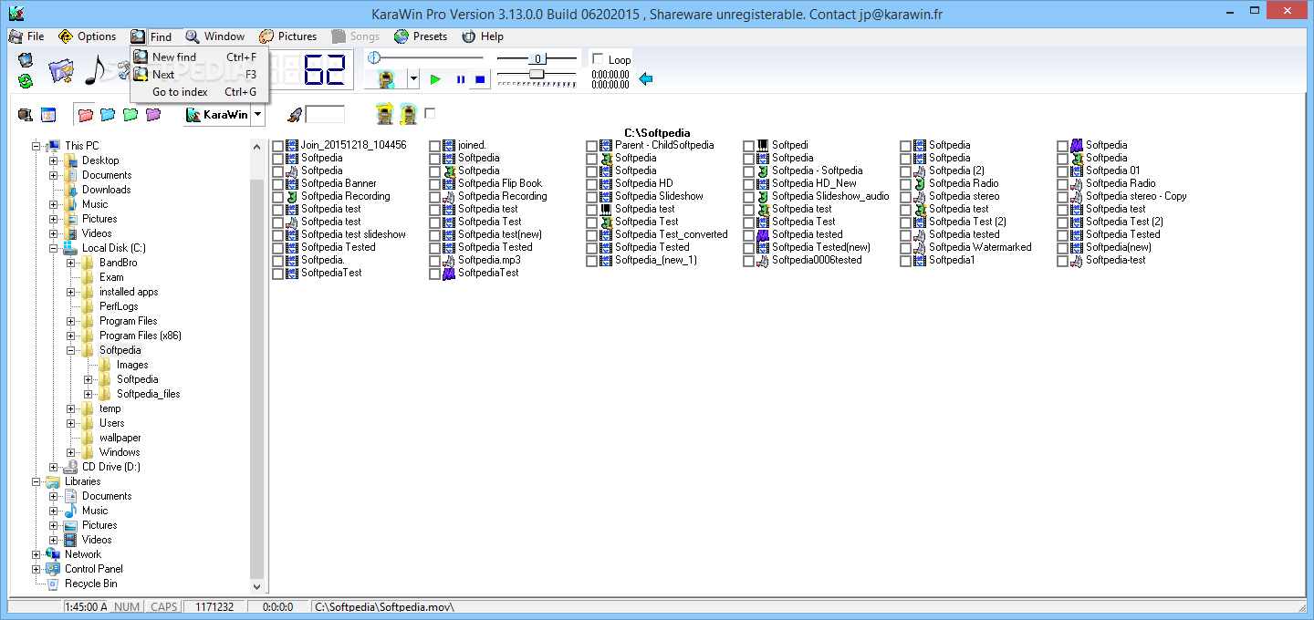Open the KaraWin dropdown arrow

pyautogui.click(x=258, y=115)
